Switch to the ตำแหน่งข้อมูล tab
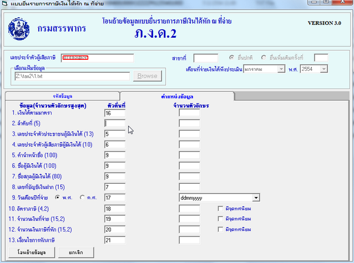This screenshot has height=263, width=354. pos(177,96)
